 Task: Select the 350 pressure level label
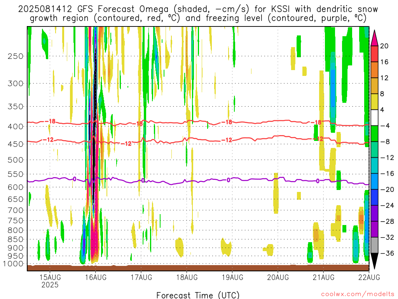click(x=16, y=107)
